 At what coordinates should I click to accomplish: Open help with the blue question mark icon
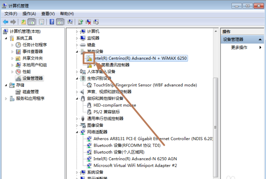pos(52,22)
